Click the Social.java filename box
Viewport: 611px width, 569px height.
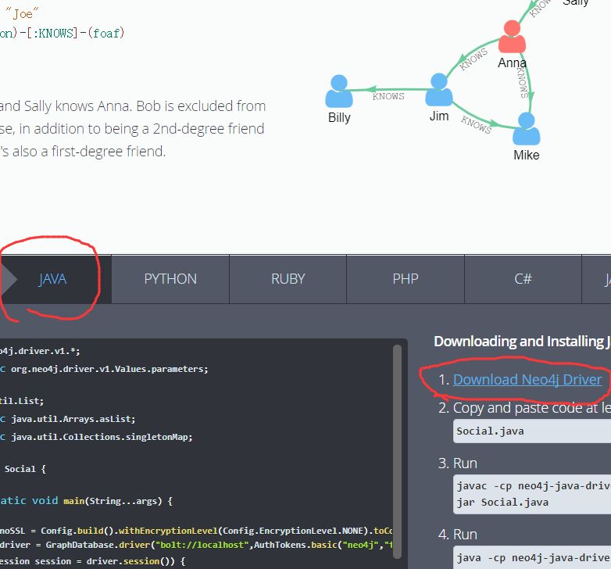coord(532,431)
